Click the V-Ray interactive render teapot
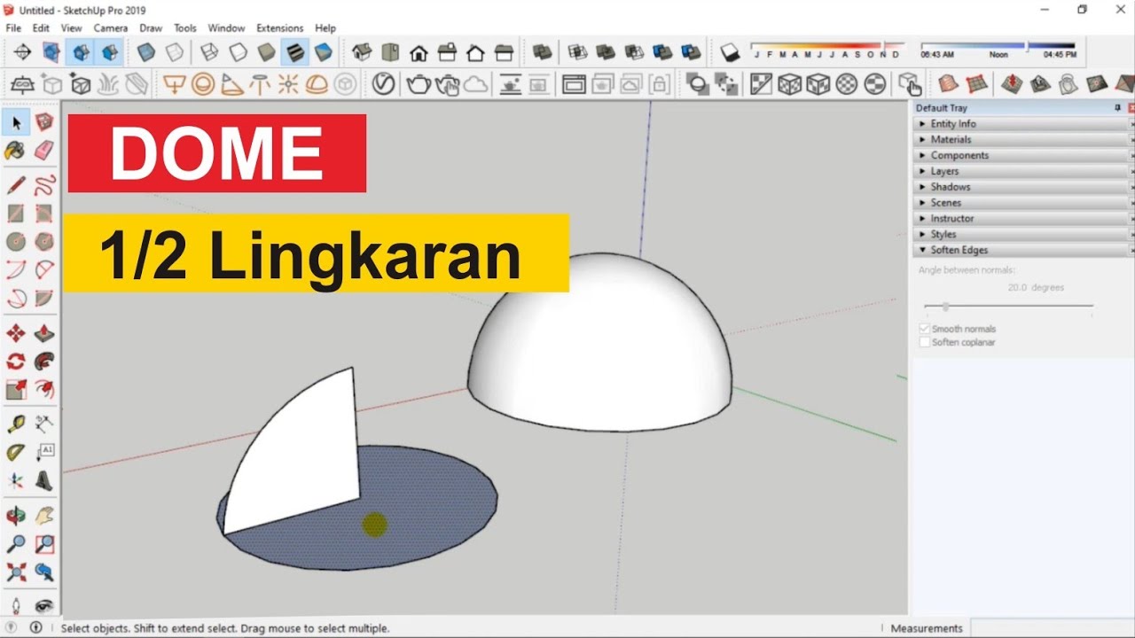The image size is (1135, 638). click(448, 84)
